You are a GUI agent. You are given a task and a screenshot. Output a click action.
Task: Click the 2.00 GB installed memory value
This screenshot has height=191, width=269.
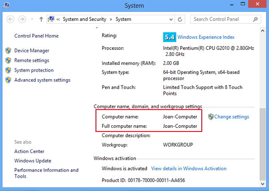[x=171, y=63]
